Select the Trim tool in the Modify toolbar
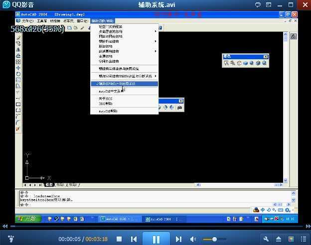 point(18,92)
